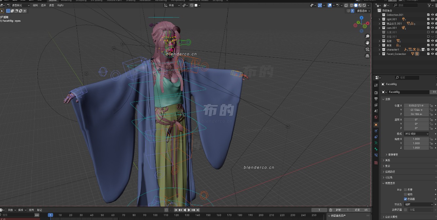The height and width of the screenshot is (220, 437).
Task: Open the 回放 menu in timeline
Action: 11,210
